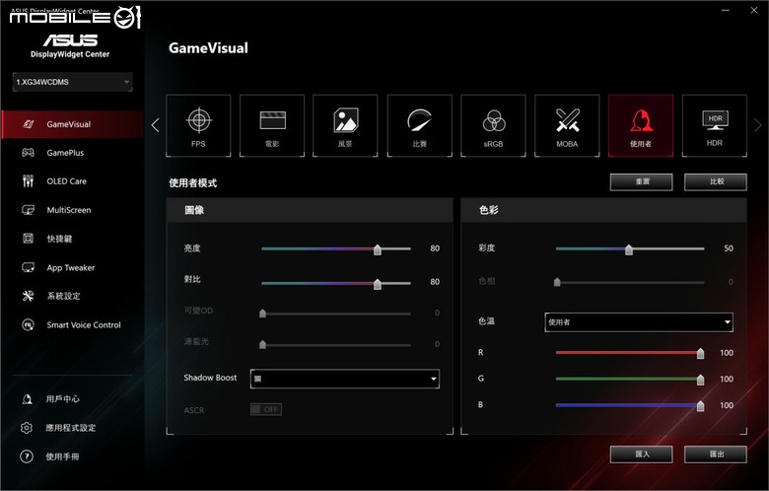Select the FPS mode crosshair tile
769x491 pixels.
[198, 125]
